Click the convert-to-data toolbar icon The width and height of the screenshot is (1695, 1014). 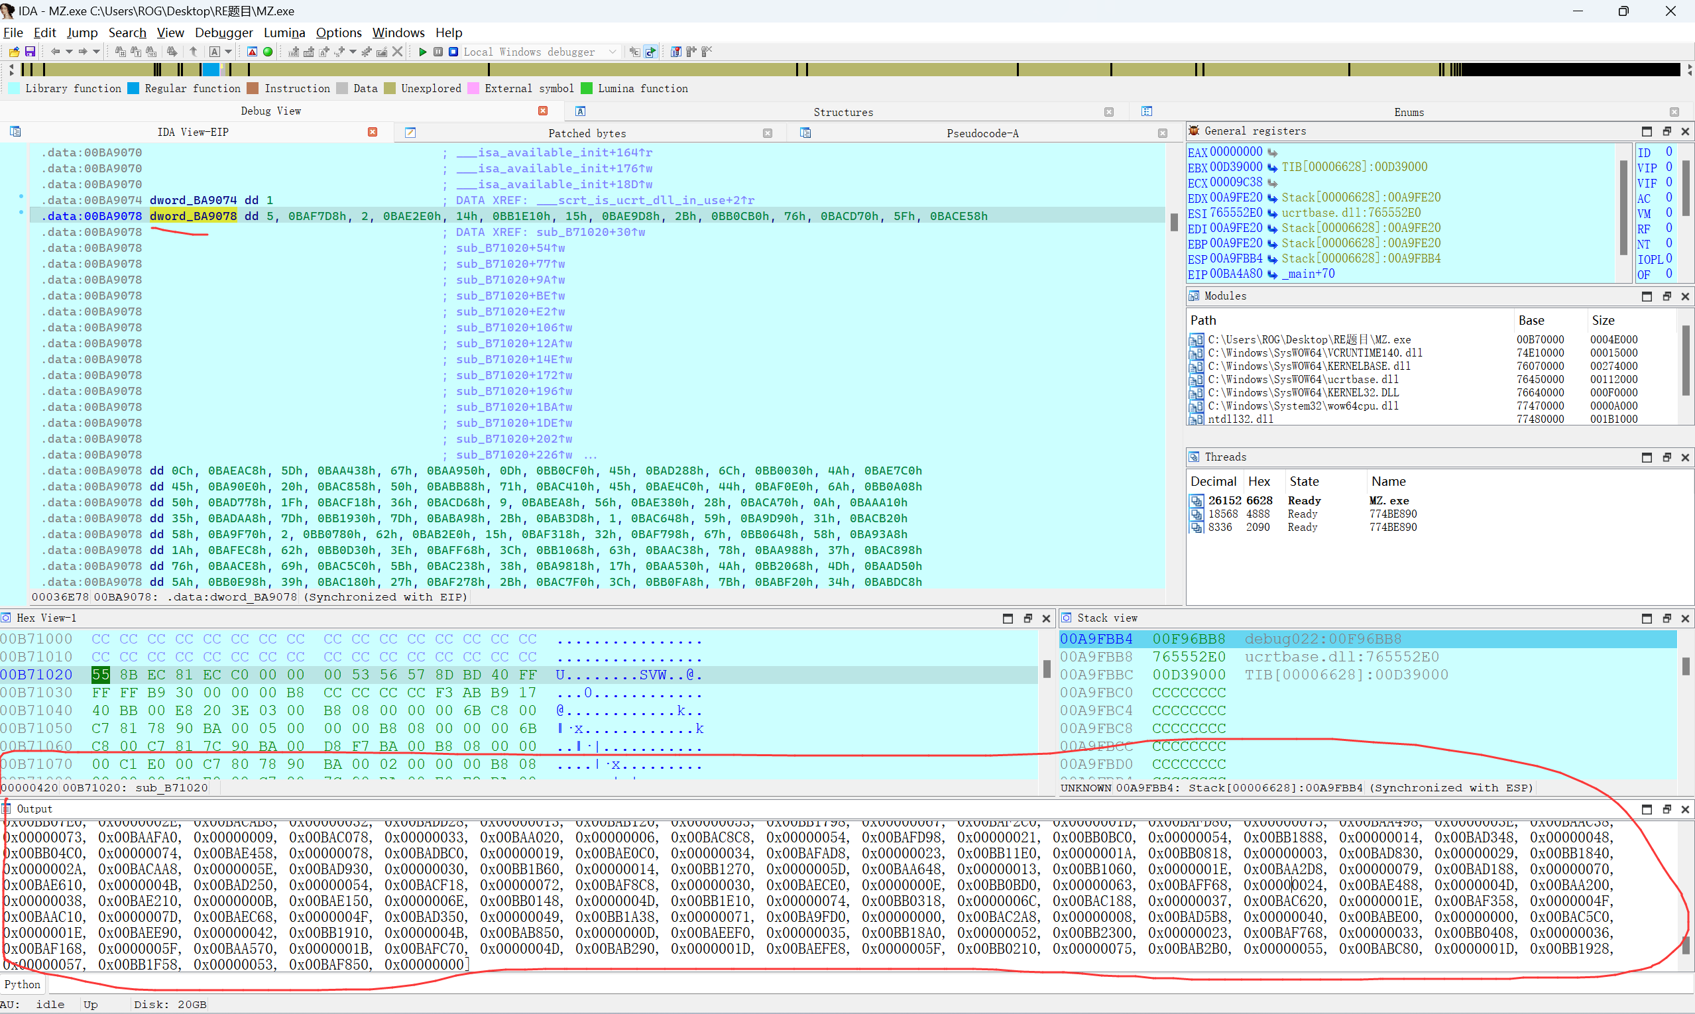click(x=309, y=52)
